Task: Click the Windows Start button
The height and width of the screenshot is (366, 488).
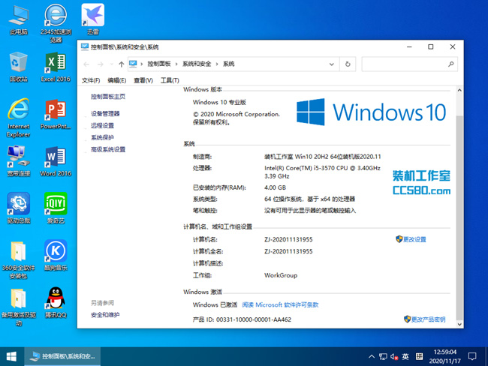Action: point(11,356)
